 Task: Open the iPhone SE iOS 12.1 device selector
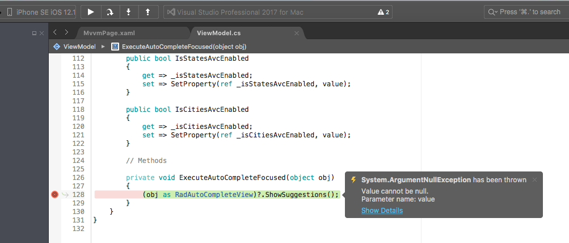click(x=41, y=12)
